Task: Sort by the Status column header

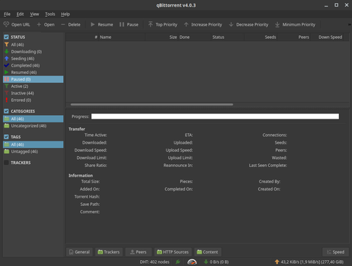Action: tap(227, 37)
